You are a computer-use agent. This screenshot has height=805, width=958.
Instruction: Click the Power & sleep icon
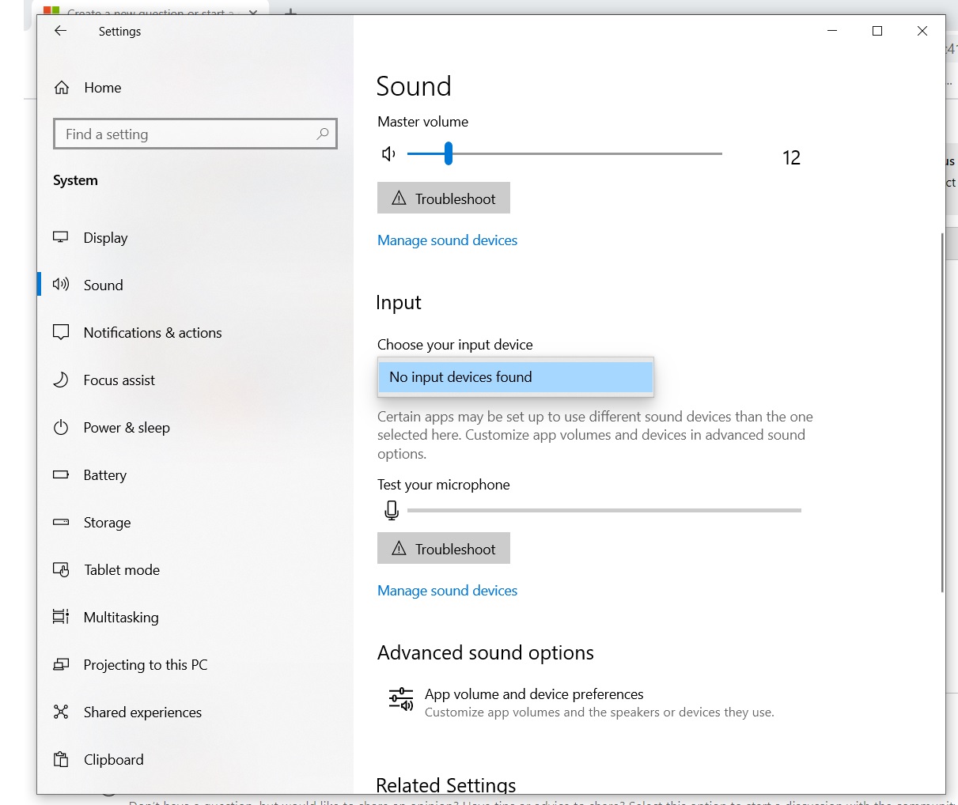click(x=61, y=427)
